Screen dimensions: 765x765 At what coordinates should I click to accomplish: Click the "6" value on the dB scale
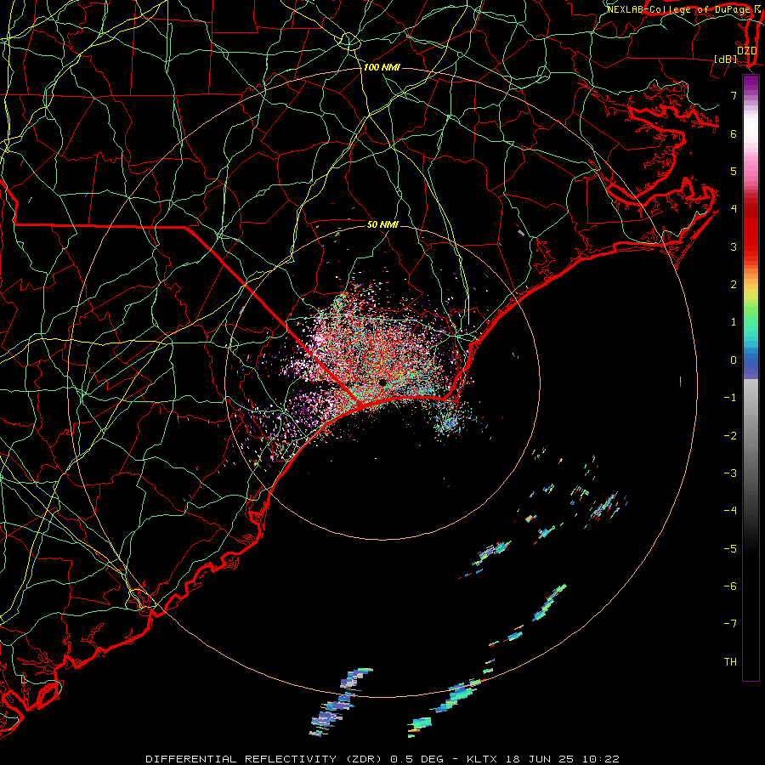[734, 133]
